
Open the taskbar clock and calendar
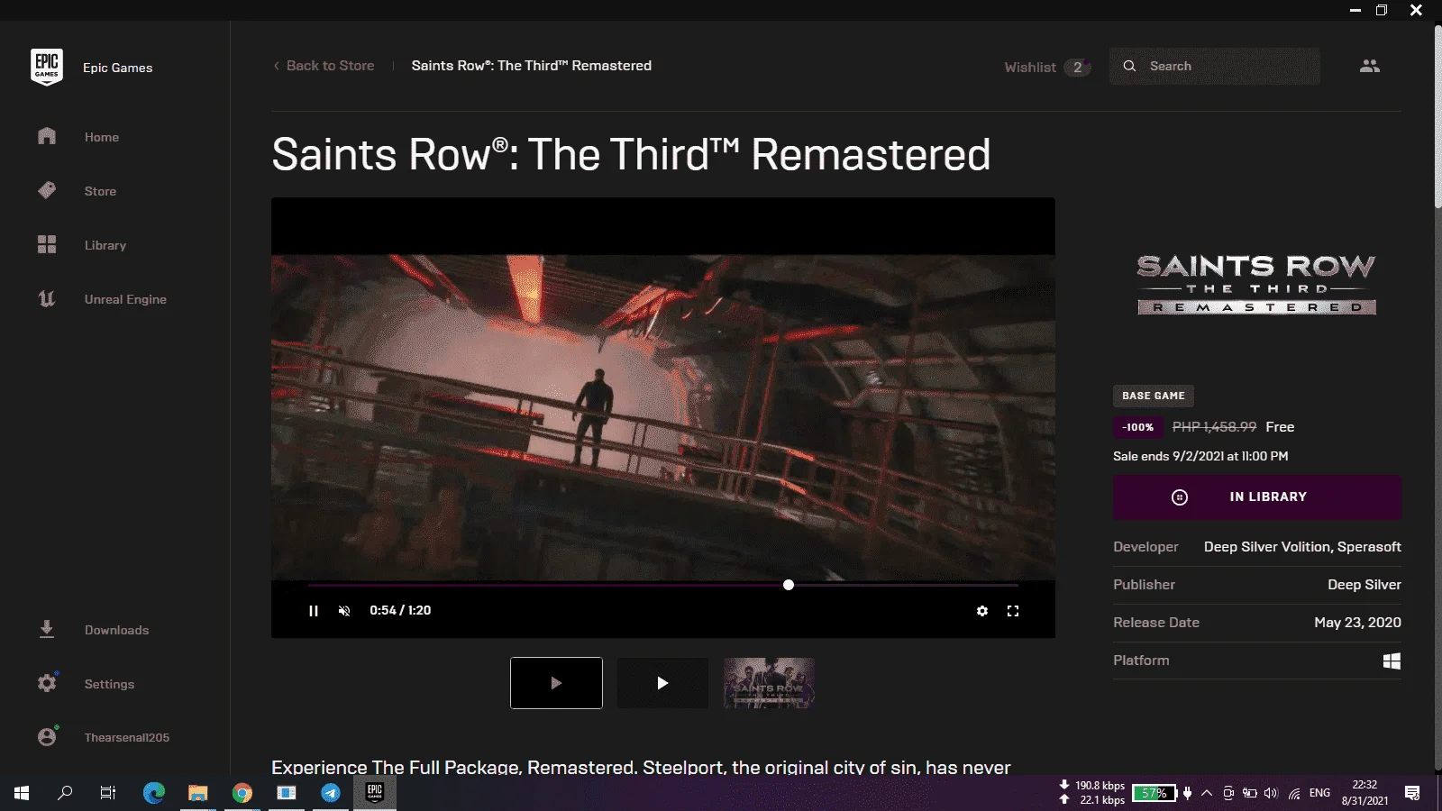(1364, 793)
